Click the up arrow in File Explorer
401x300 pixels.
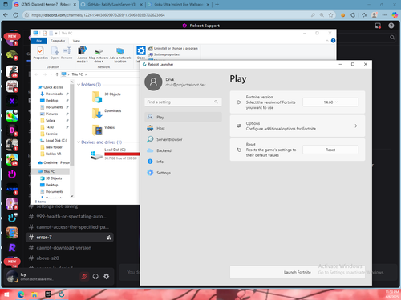tap(57, 74)
